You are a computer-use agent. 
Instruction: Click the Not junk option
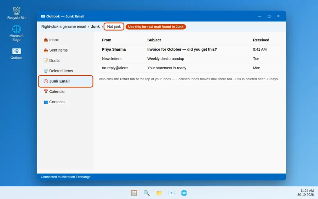point(114,27)
